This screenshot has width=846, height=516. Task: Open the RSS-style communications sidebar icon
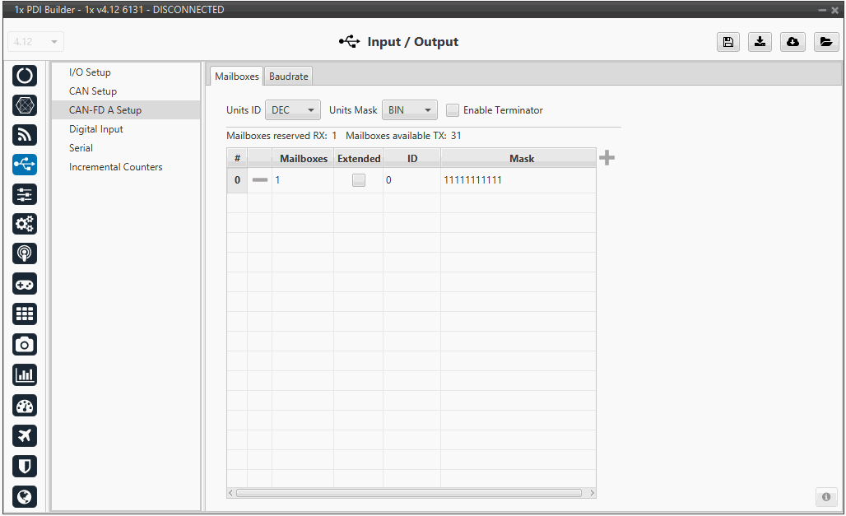click(x=25, y=135)
